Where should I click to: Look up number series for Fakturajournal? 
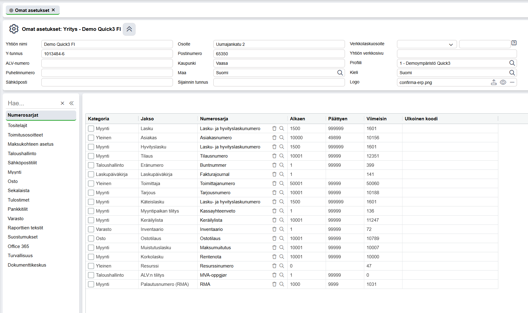click(282, 174)
